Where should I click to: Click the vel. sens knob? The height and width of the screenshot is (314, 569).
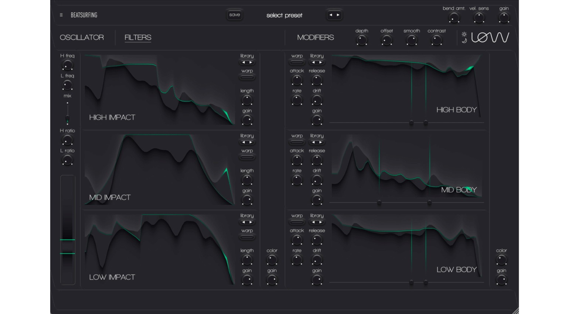pos(479,17)
